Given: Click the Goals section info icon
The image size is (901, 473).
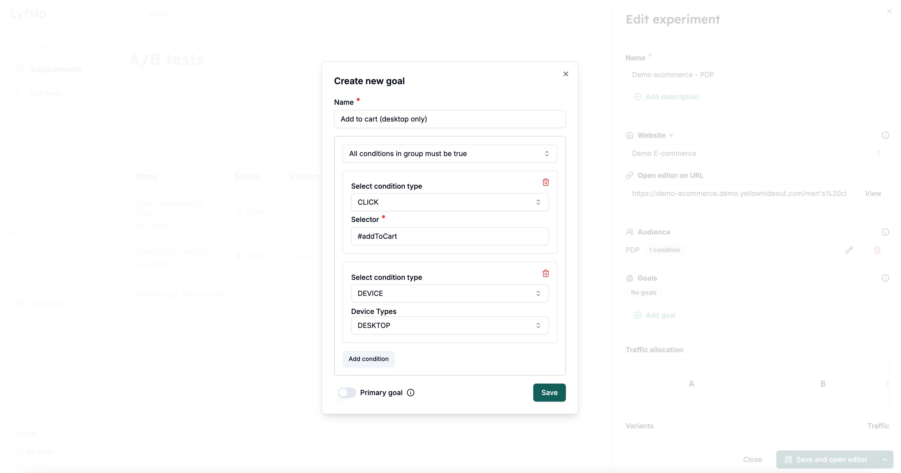Looking at the screenshot, I should [885, 278].
